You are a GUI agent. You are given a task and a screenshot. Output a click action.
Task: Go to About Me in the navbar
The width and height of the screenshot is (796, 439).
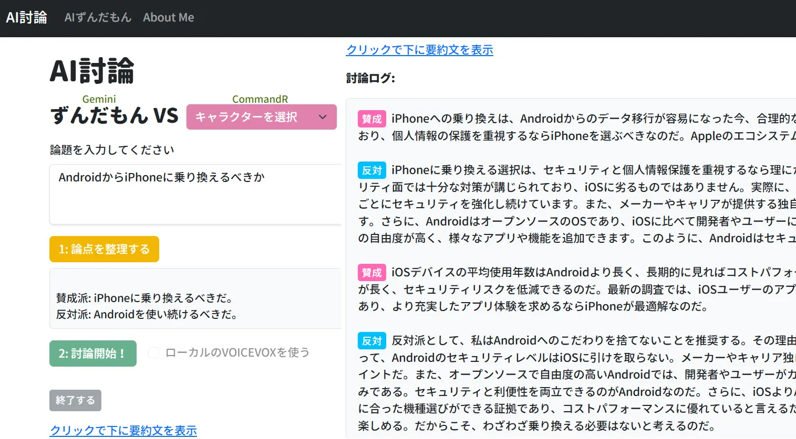tap(168, 18)
